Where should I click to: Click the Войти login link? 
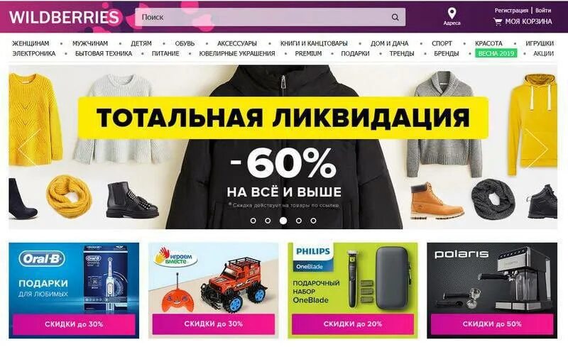[543, 11]
